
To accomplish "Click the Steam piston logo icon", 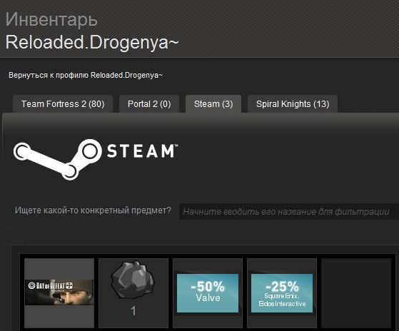I will (x=58, y=159).
